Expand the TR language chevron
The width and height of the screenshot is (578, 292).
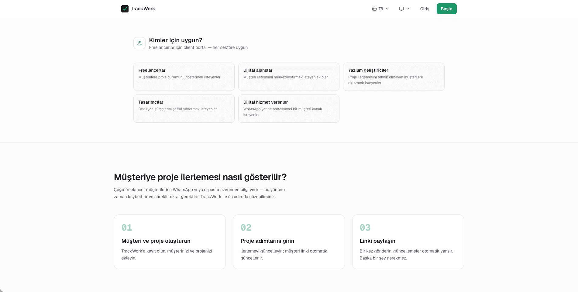coord(387,9)
